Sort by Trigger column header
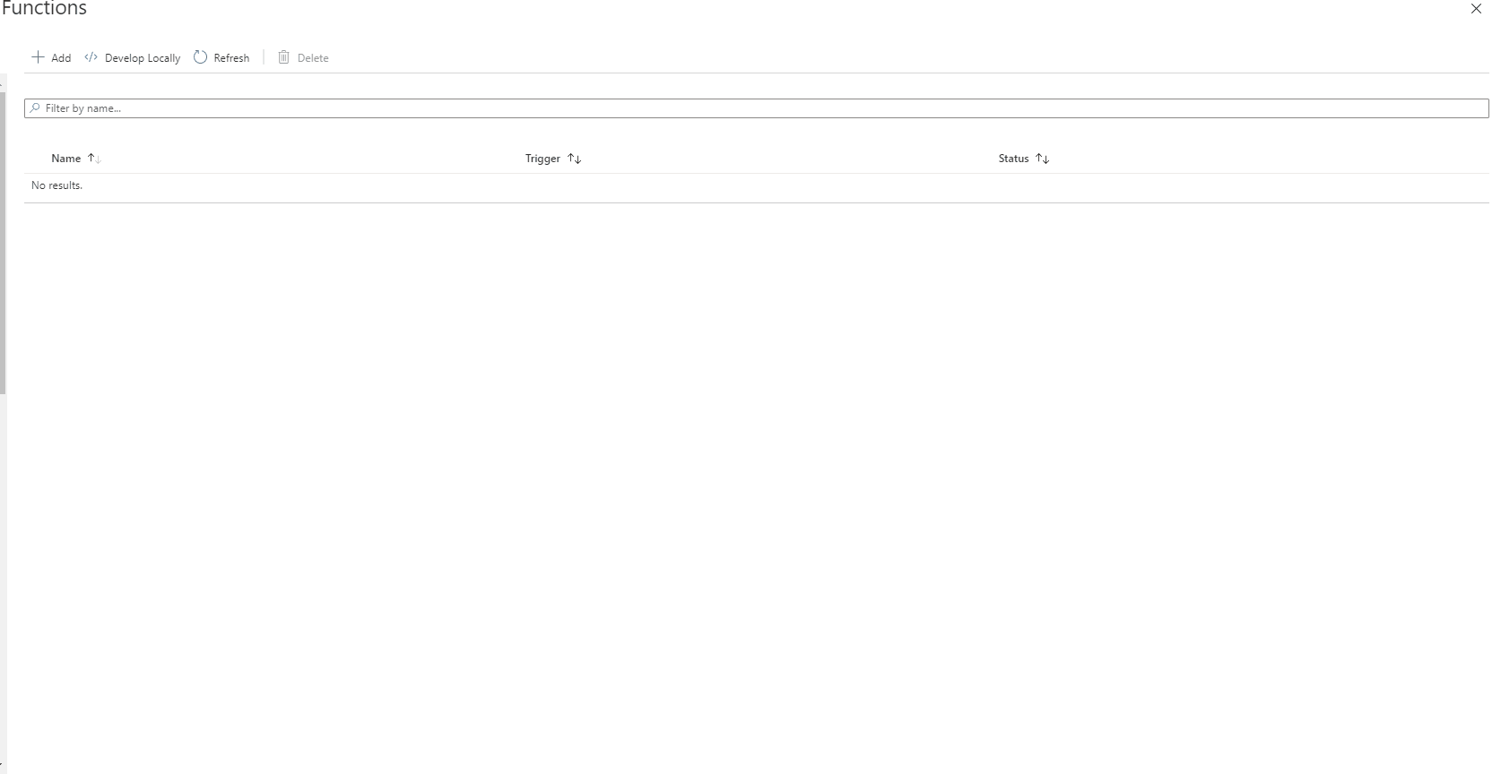 [x=553, y=159]
